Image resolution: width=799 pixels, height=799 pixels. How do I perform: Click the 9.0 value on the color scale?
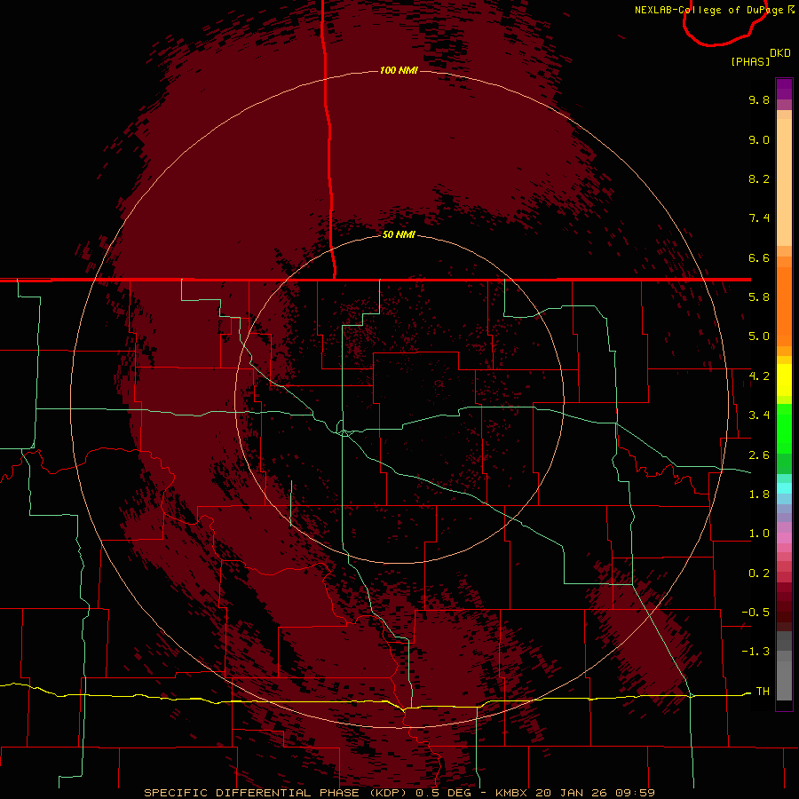pyautogui.click(x=759, y=139)
